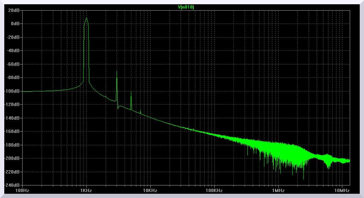Select the 100KHz frequency axis label
Viewport: 364px width, 198px height.
point(214,191)
